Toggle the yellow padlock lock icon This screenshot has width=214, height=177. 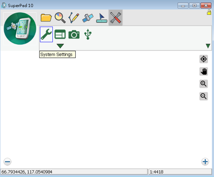coord(209,12)
